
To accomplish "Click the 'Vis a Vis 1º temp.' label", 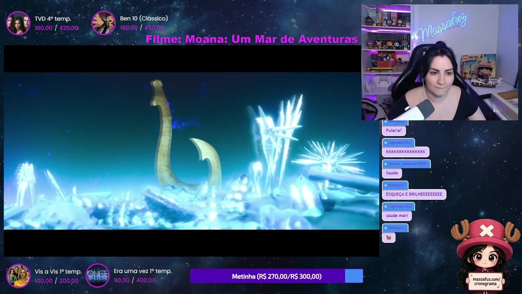I will [58, 272].
